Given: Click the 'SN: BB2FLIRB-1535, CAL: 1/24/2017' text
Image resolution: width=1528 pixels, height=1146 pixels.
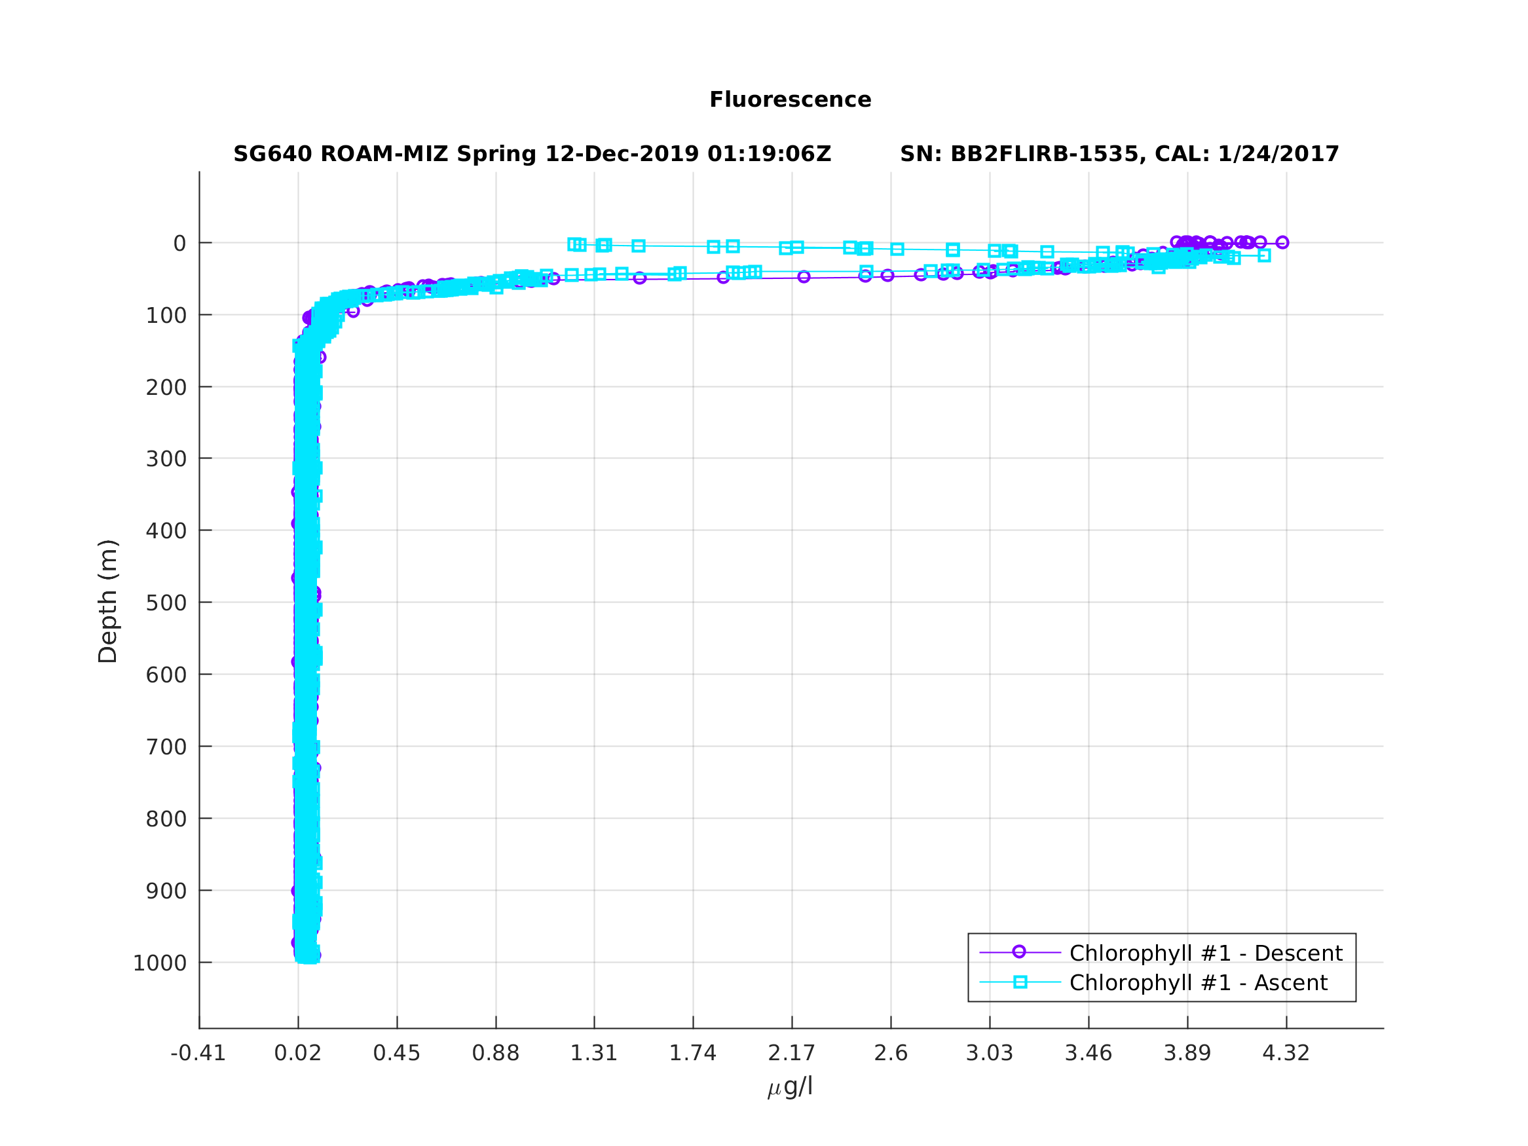Looking at the screenshot, I should coord(1119,154).
